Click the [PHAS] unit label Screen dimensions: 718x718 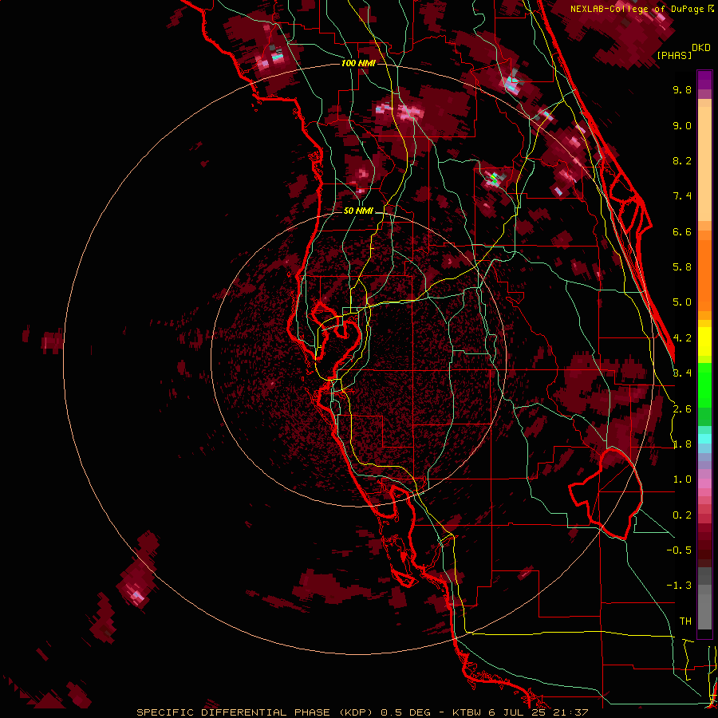click(x=674, y=55)
